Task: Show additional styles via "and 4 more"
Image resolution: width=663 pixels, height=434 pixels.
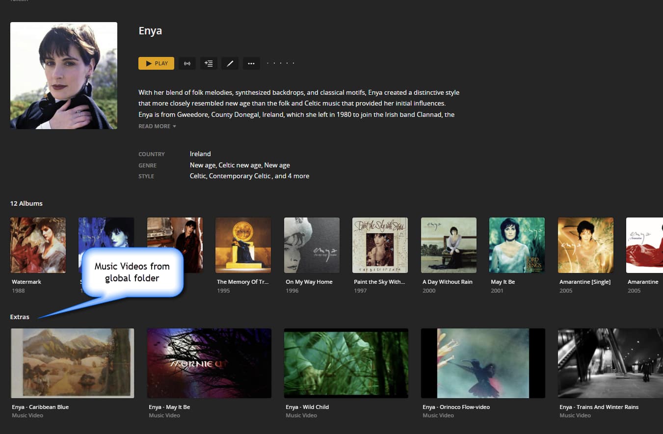Action: 292,176
